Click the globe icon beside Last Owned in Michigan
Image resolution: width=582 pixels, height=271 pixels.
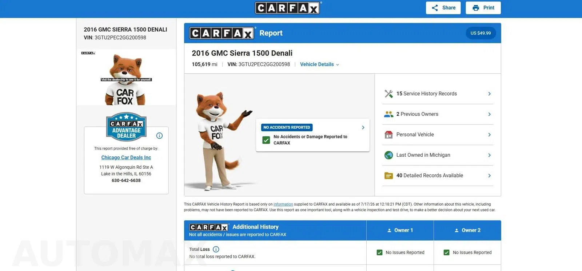388,155
